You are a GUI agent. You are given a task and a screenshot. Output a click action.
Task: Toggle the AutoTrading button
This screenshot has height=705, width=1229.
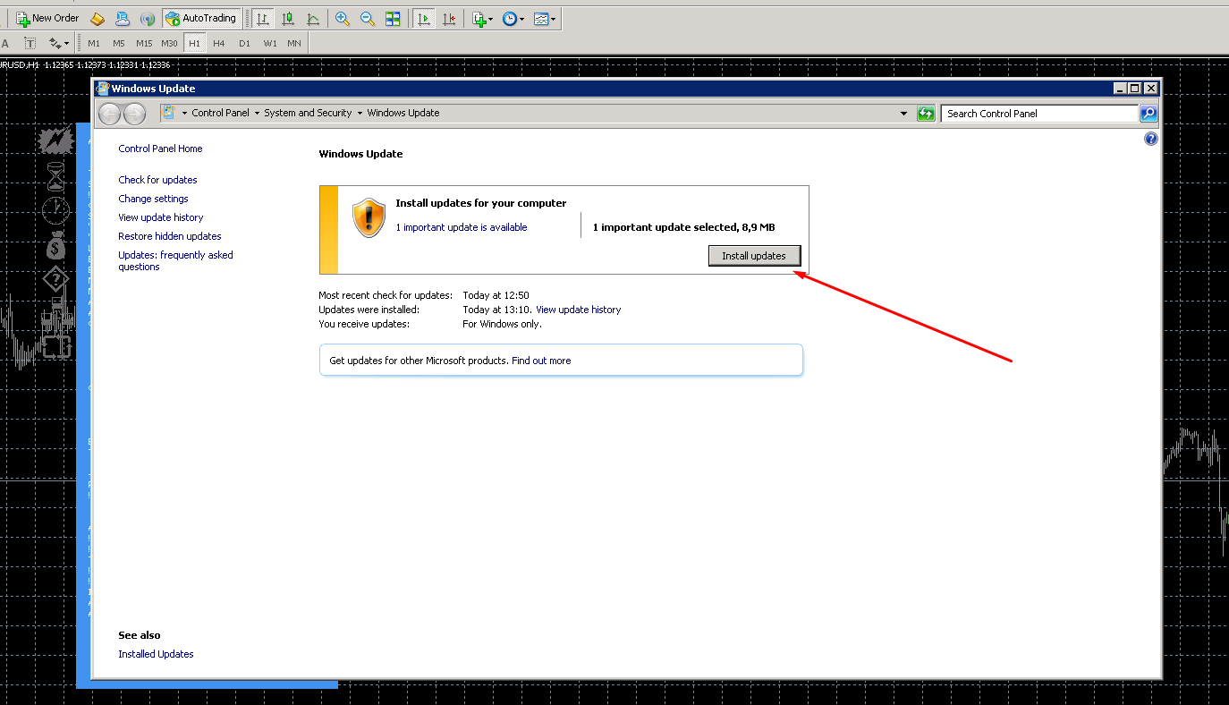click(201, 18)
